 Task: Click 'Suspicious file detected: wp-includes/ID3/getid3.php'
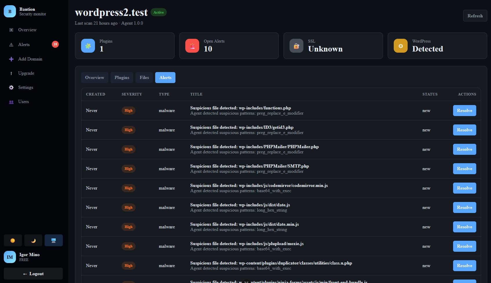pos(242,127)
